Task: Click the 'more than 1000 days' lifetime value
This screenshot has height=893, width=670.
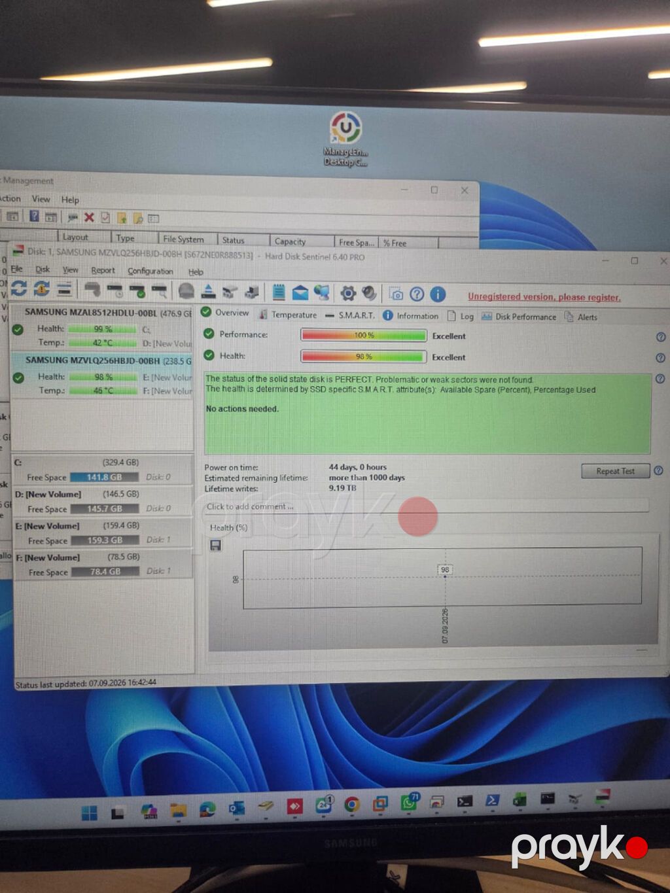Action: tap(366, 478)
